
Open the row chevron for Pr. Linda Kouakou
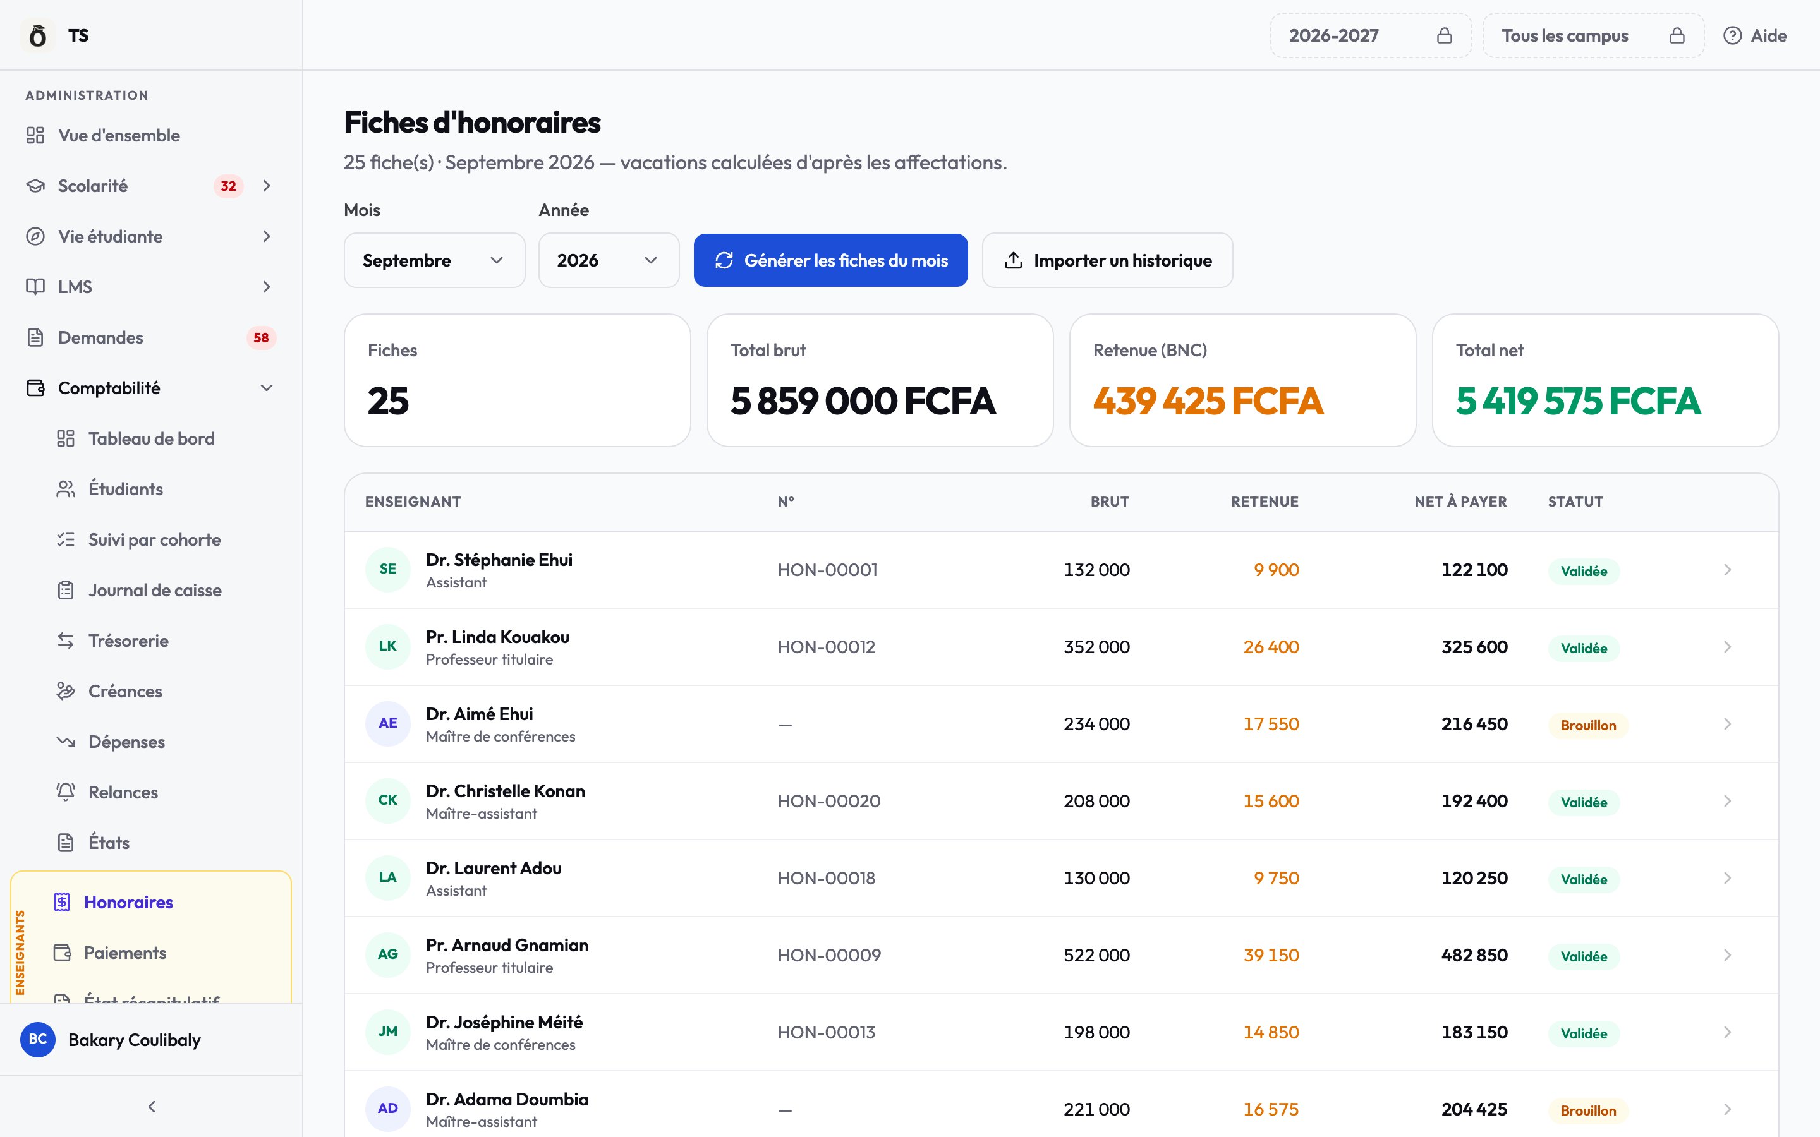tap(1726, 647)
